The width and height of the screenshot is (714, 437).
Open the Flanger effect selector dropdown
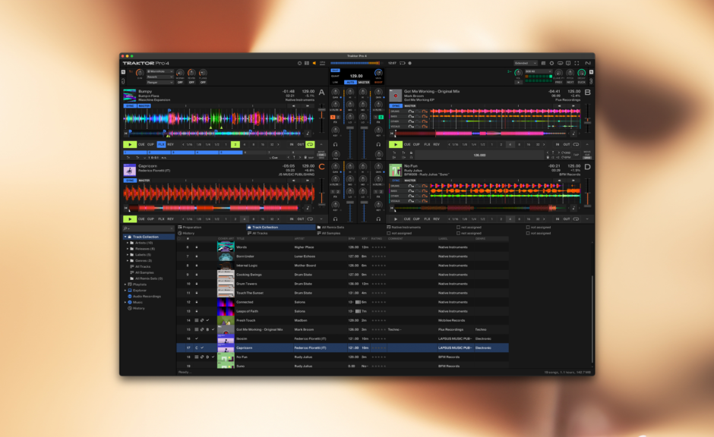click(159, 83)
